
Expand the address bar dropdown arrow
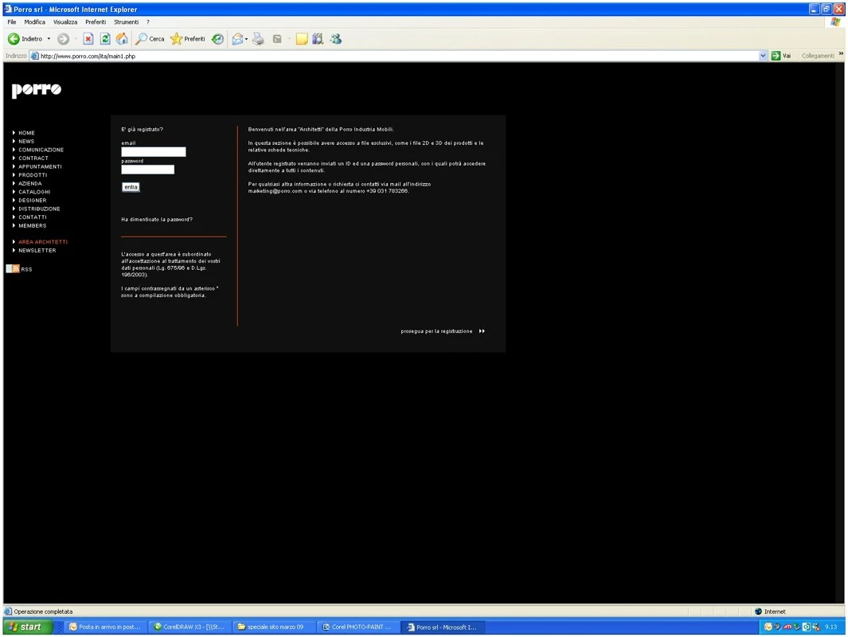click(x=763, y=56)
